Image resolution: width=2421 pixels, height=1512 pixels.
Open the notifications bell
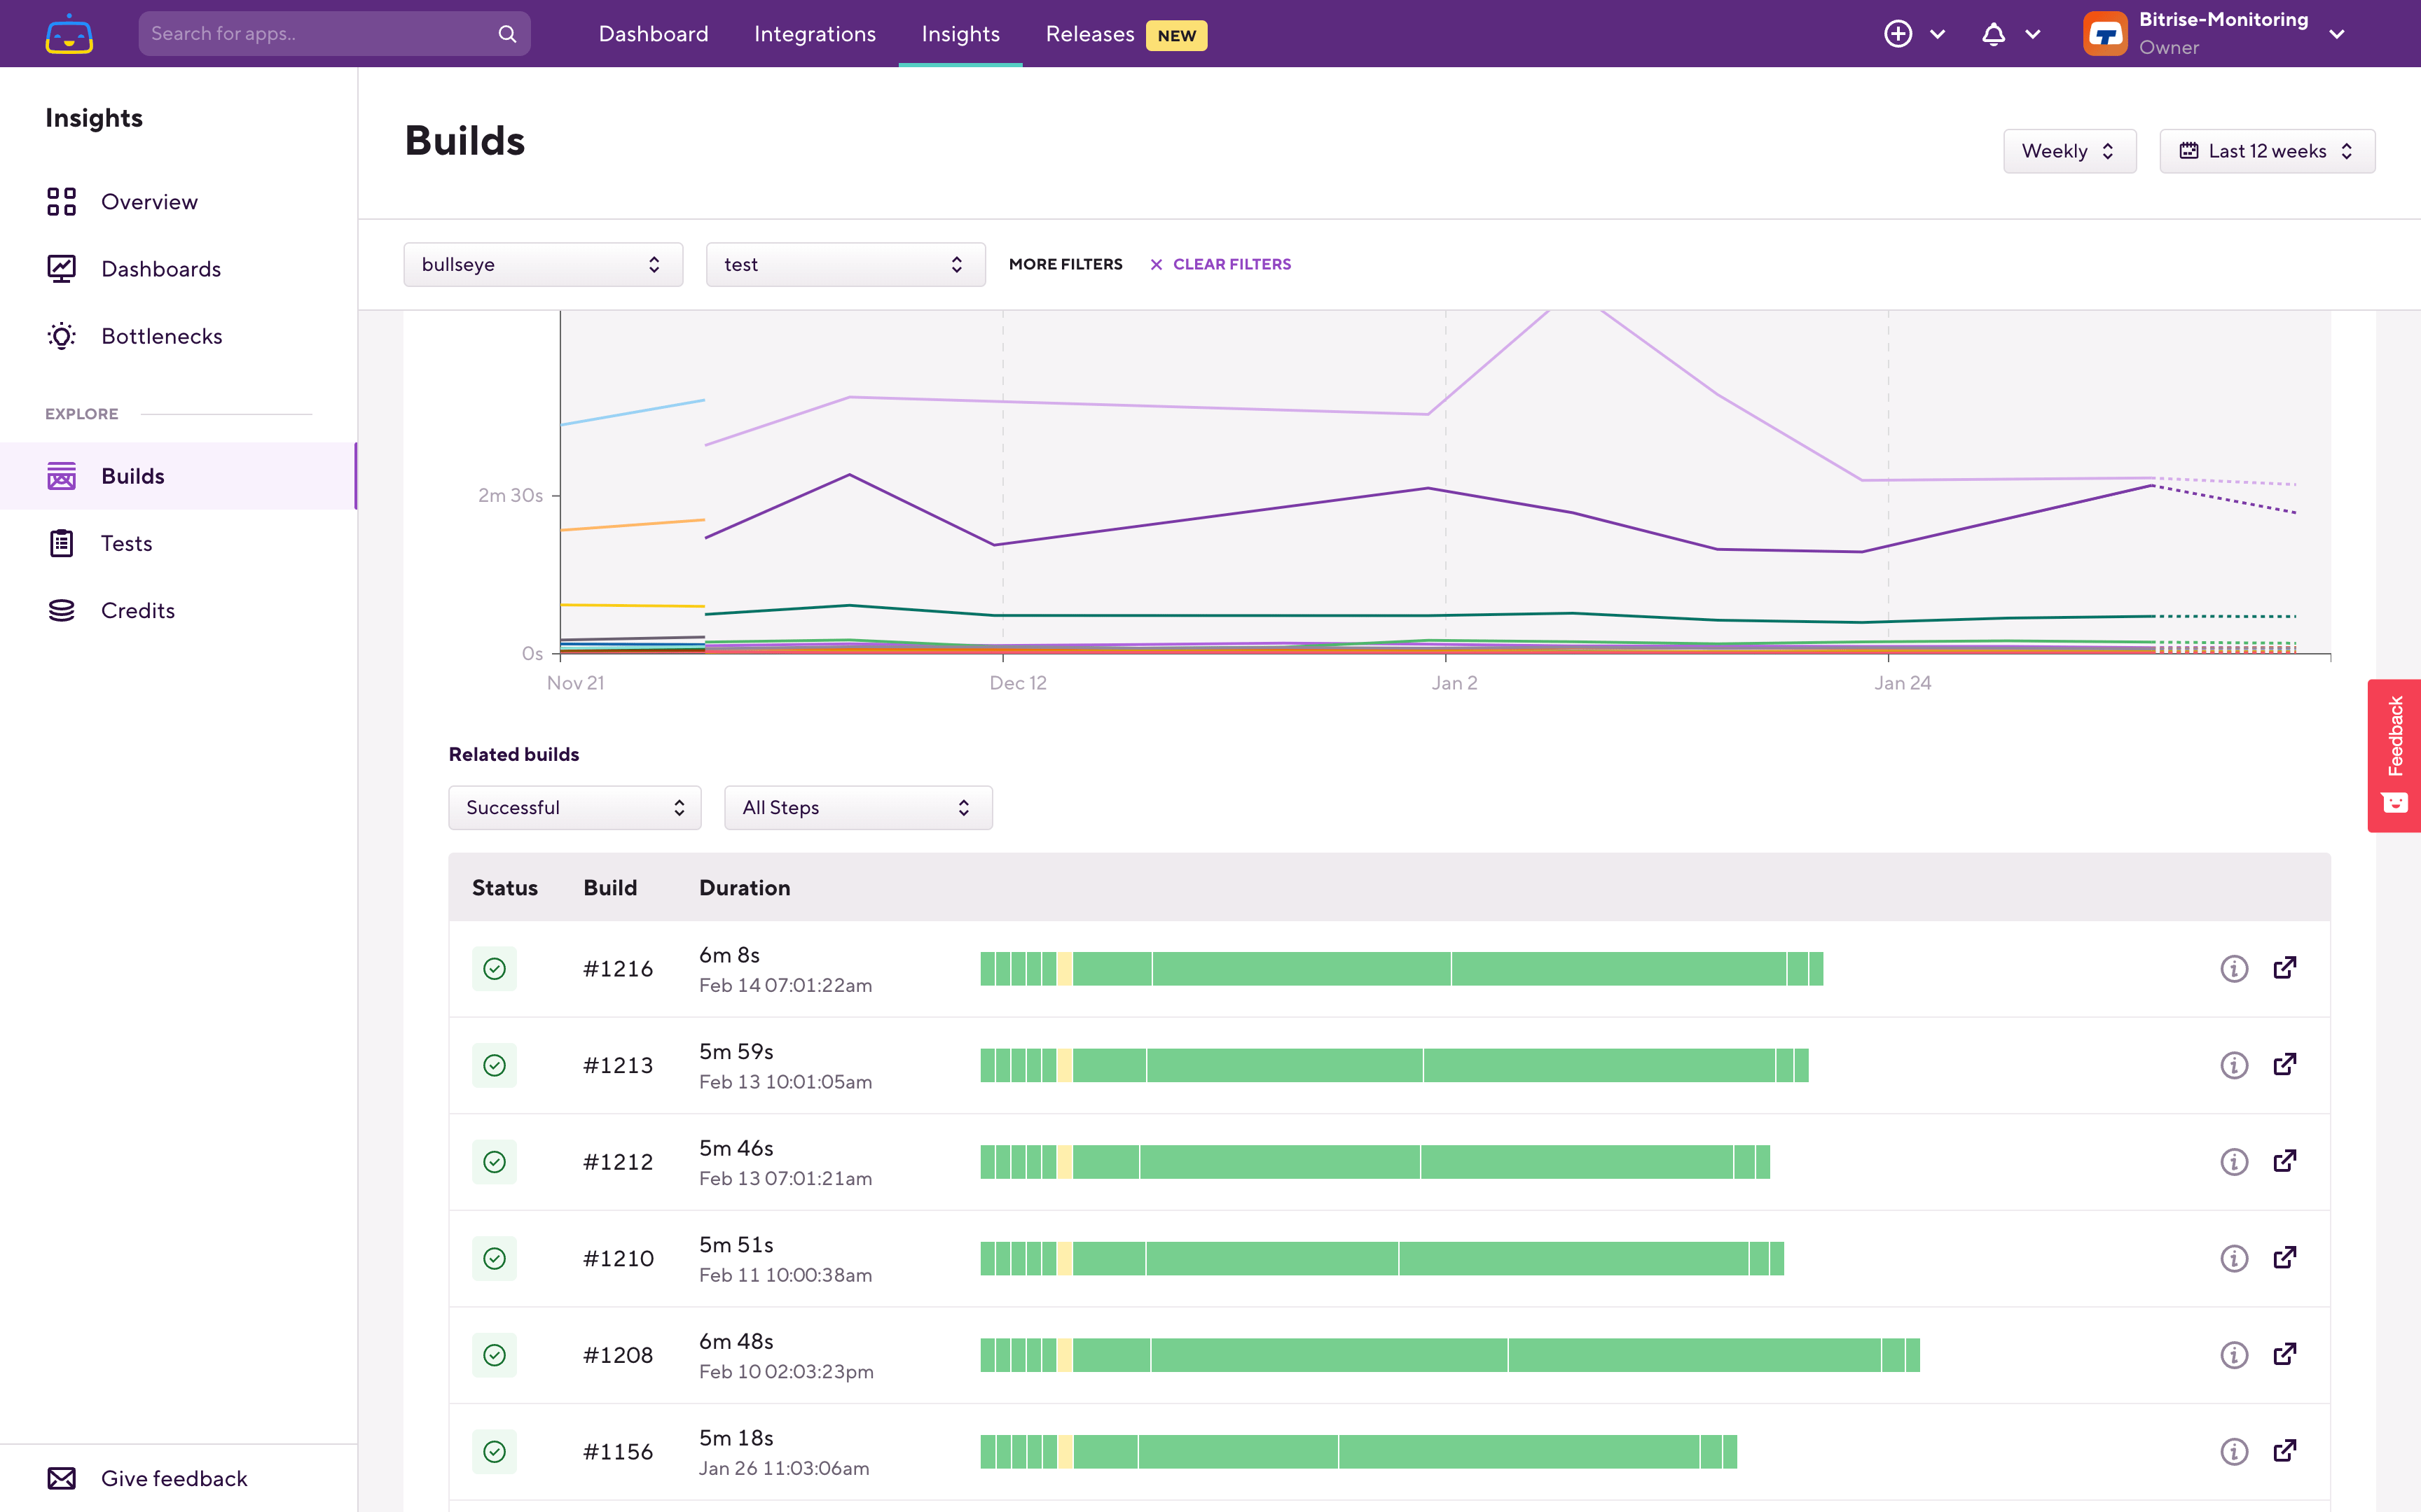coord(1993,34)
